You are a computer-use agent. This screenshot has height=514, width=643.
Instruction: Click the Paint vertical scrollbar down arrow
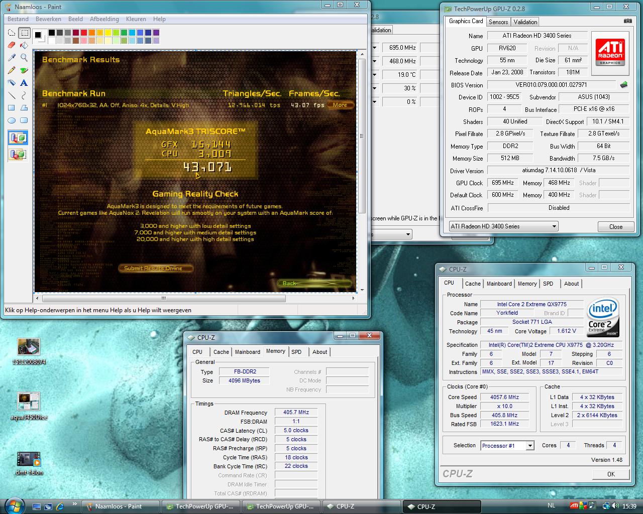pyautogui.click(x=362, y=290)
